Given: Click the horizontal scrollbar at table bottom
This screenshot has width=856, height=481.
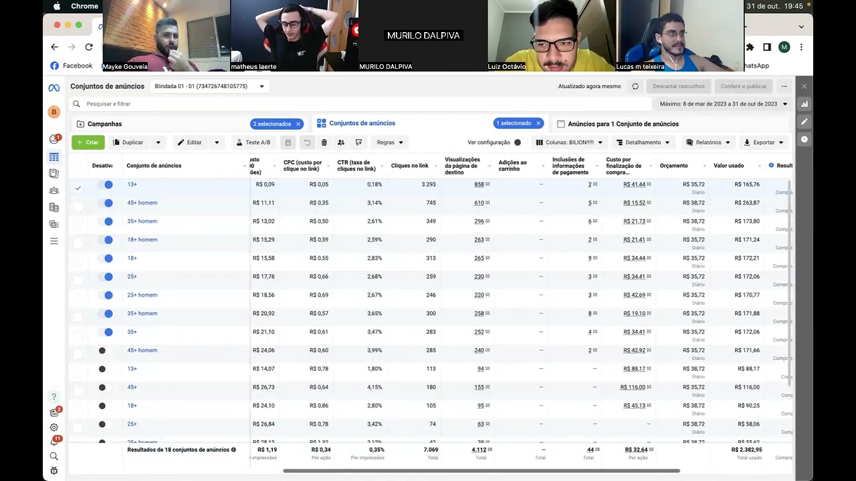Looking at the screenshot, I should [x=481, y=471].
